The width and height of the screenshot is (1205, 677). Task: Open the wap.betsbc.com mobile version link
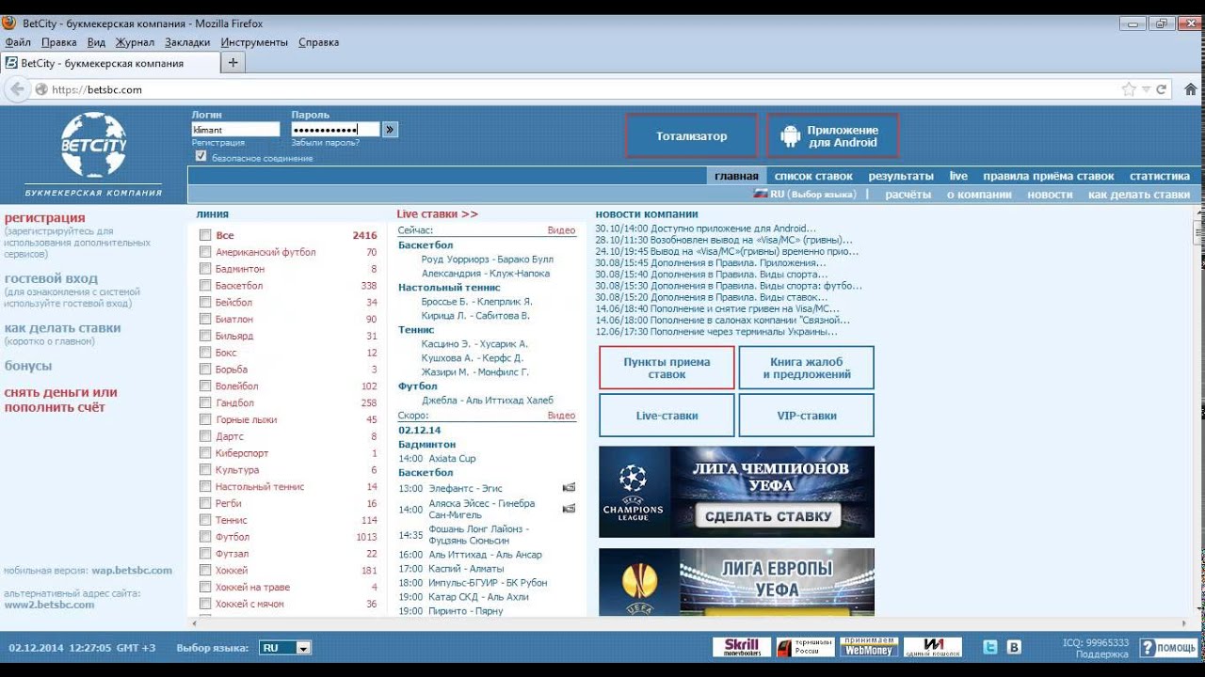coord(132,571)
